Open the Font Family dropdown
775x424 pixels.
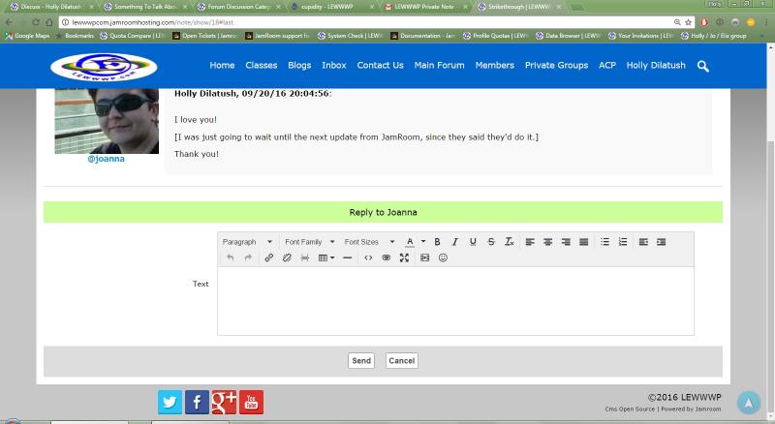(x=309, y=242)
